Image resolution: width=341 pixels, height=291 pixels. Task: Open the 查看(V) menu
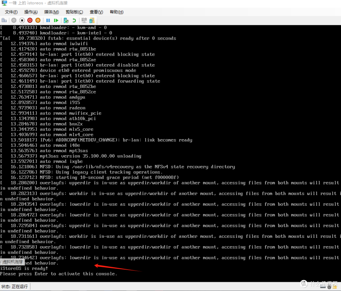click(96, 12)
